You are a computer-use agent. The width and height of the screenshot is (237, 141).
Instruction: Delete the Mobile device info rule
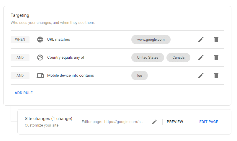[216, 76]
